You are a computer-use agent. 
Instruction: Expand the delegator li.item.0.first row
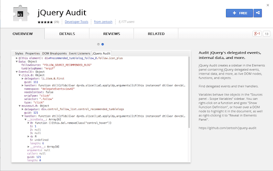coord(23,78)
